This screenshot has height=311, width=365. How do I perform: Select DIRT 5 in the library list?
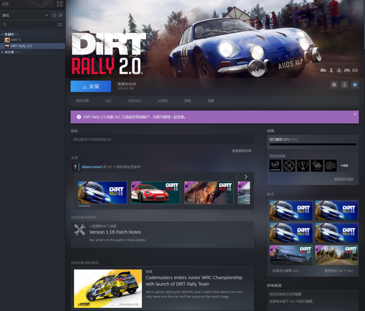click(16, 40)
